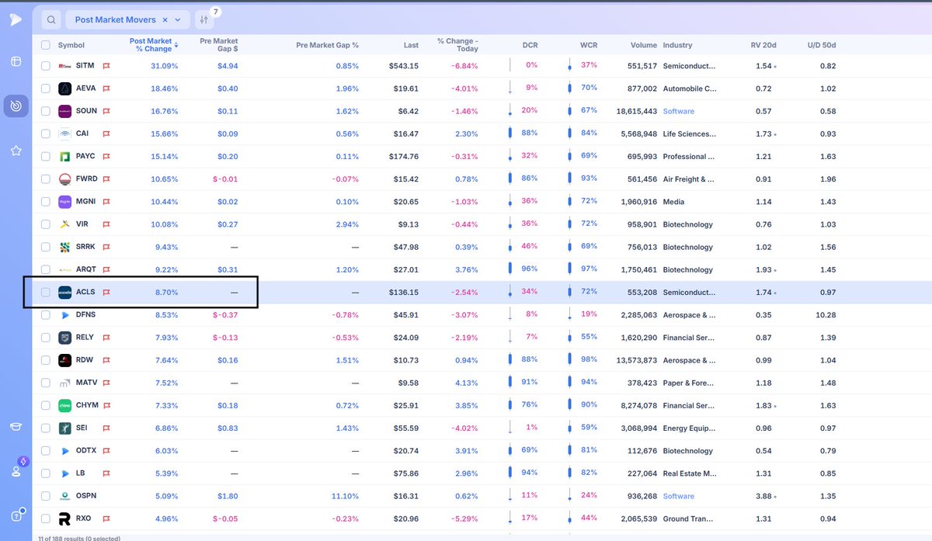Click the red flag icon next to PAYC

(x=106, y=156)
